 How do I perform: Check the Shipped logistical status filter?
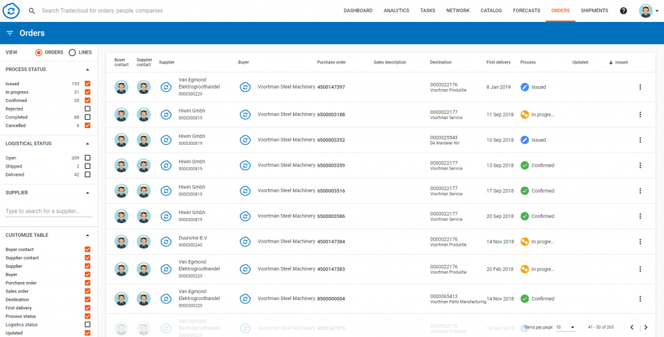coord(88,166)
